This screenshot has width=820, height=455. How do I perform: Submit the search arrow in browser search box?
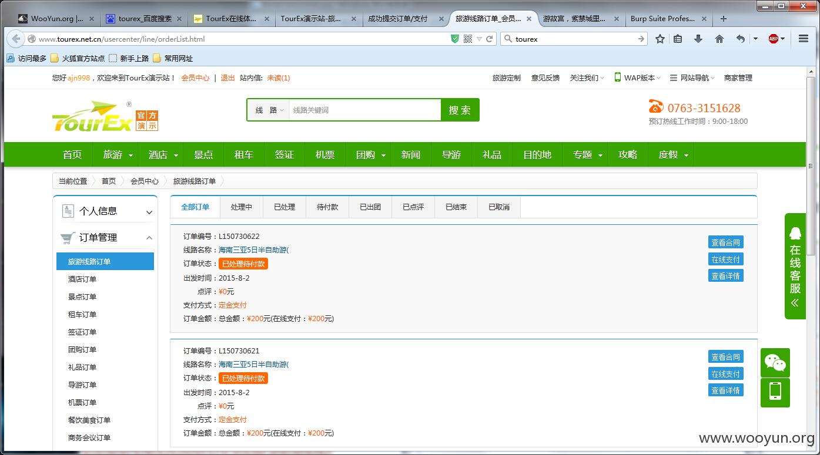click(x=641, y=39)
